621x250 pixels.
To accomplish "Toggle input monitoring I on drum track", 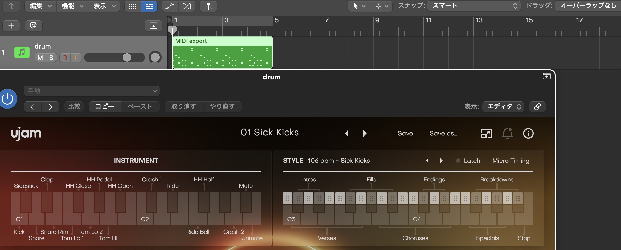I will coord(76,58).
